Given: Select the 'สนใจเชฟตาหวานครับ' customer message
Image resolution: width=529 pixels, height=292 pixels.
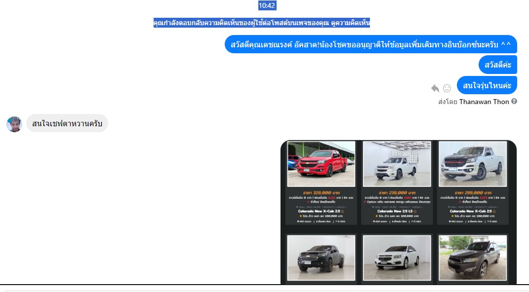Looking at the screenshot, I should click(x=67, y=123).
